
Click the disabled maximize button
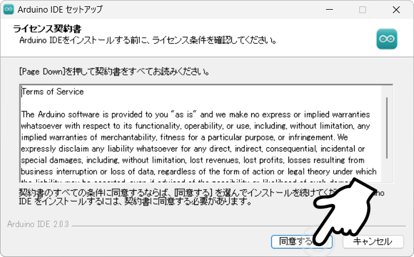pos(363,10)
